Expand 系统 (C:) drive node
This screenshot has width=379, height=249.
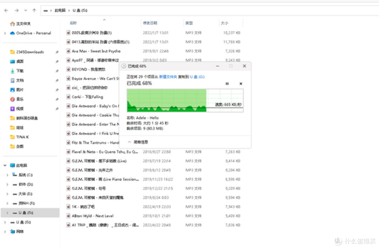(7, 175)
